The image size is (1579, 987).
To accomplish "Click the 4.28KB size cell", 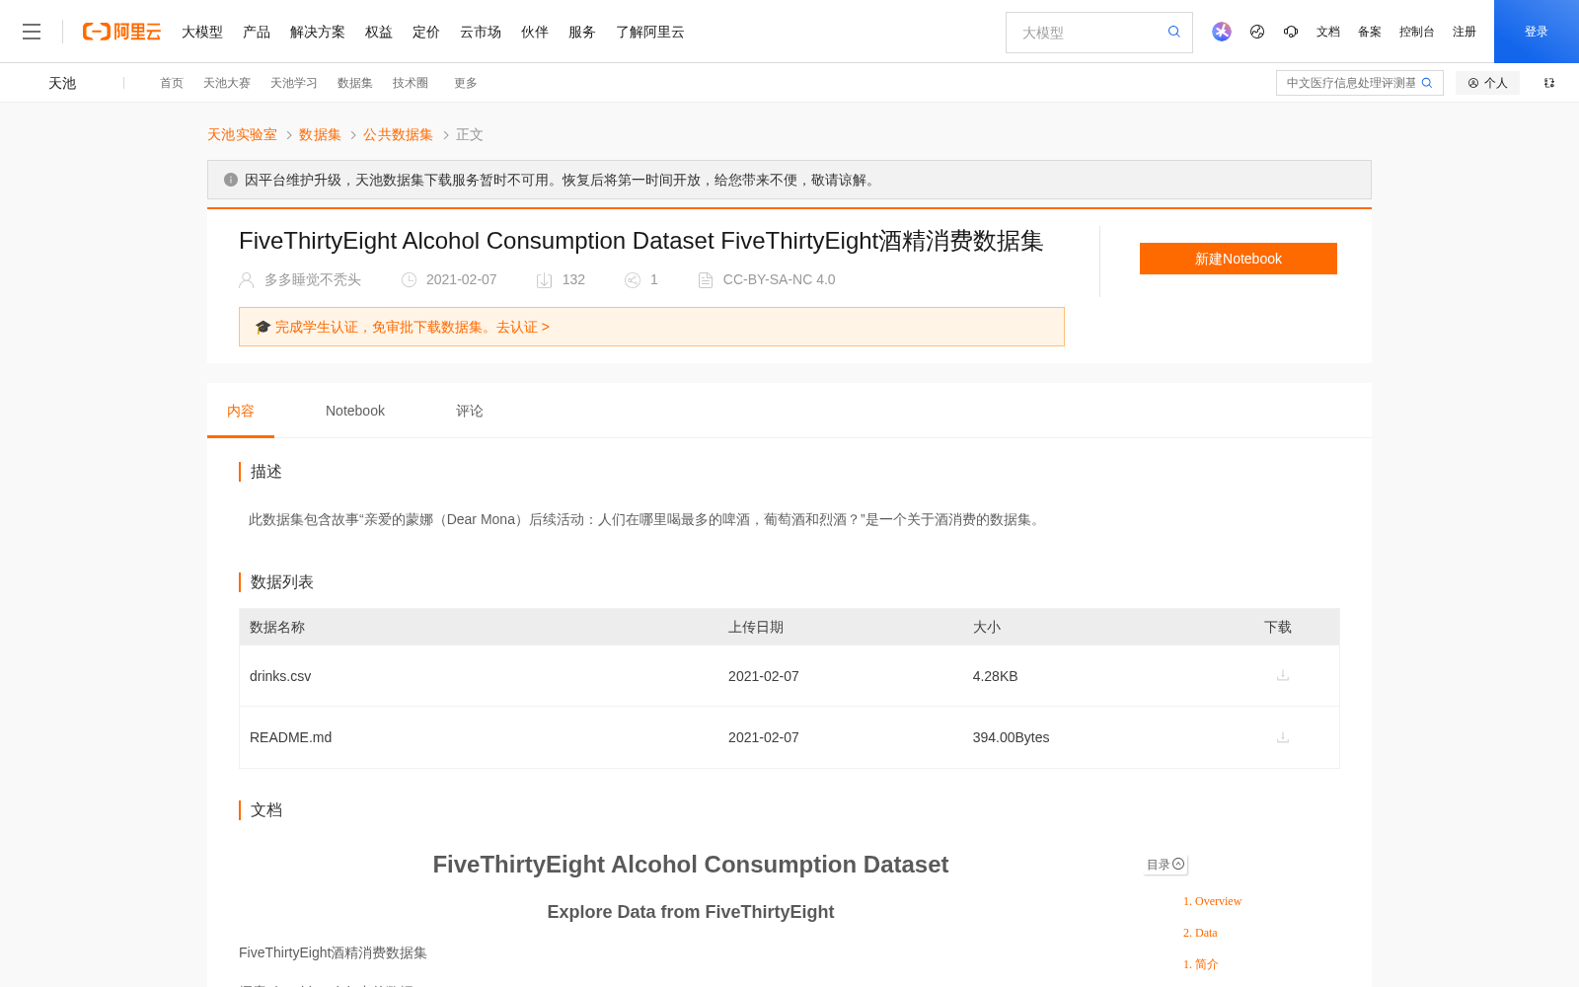I will 995,676.
